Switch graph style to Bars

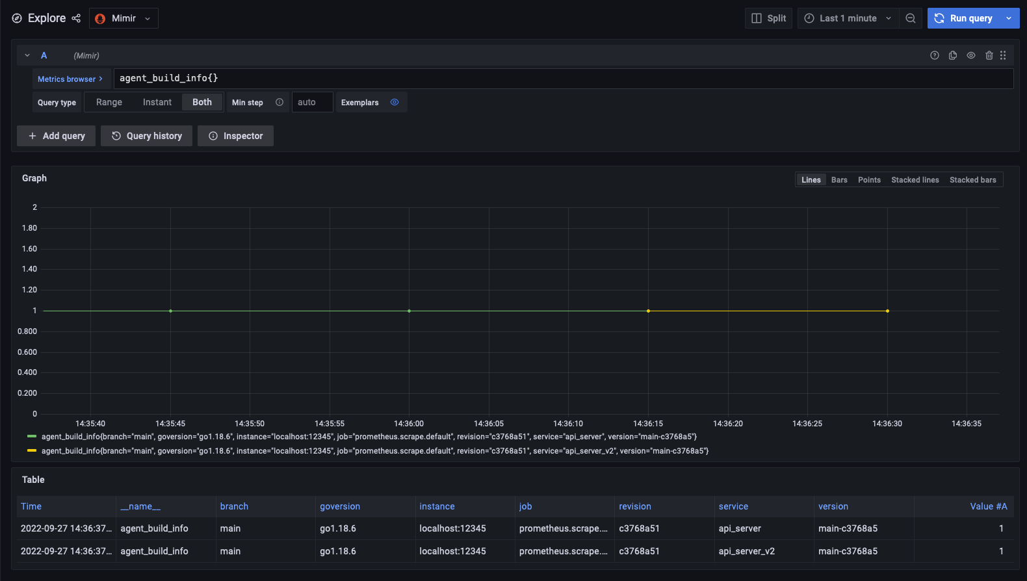pos(839,180)
